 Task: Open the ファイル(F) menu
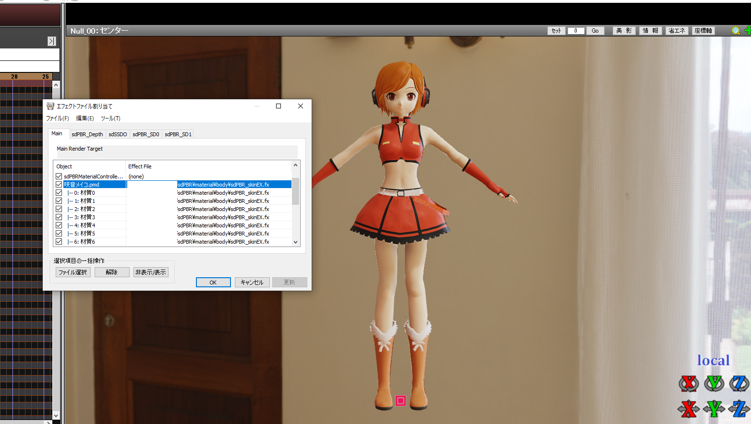[57, 118]
